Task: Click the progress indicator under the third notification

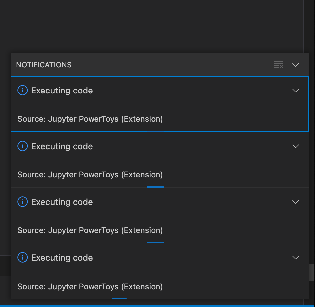Action: (155, 243)
